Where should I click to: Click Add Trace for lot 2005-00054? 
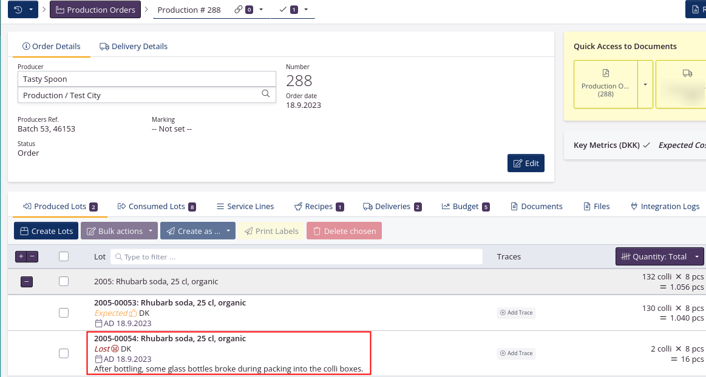[x=516, y=353]
